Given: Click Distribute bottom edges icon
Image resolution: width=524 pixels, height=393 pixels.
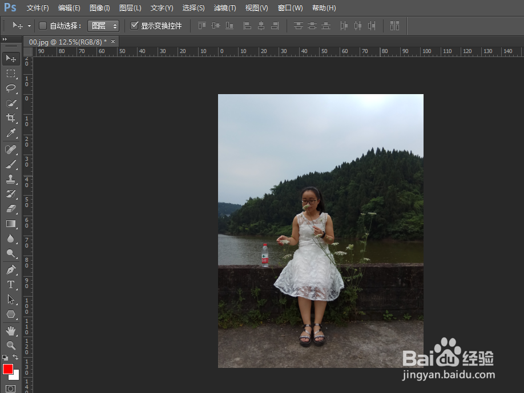Looking at the screenshot, I should 326,25.
